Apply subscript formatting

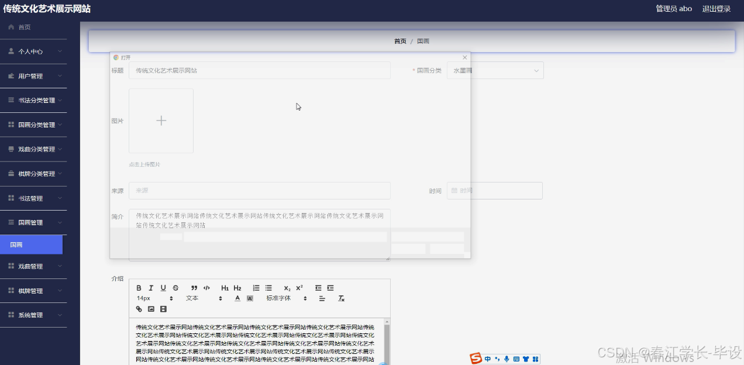pos(287,288)
